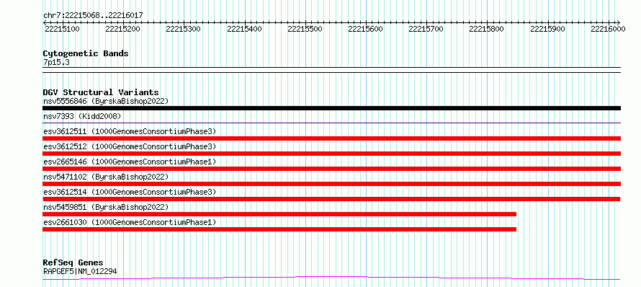Click ruler position 22216000
This screenshot has height=287, width=641.
pyautogui.click(x=609, y=29)
